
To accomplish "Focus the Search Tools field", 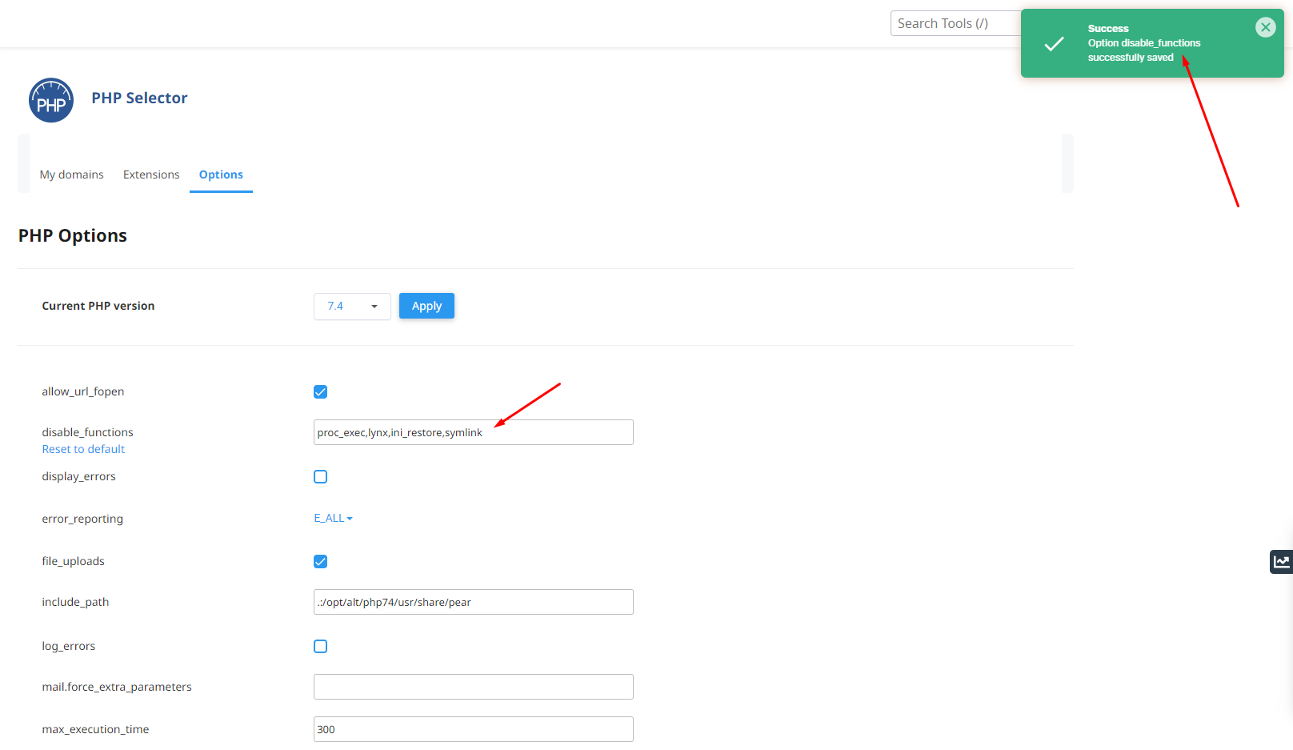I will click(955, 23).
